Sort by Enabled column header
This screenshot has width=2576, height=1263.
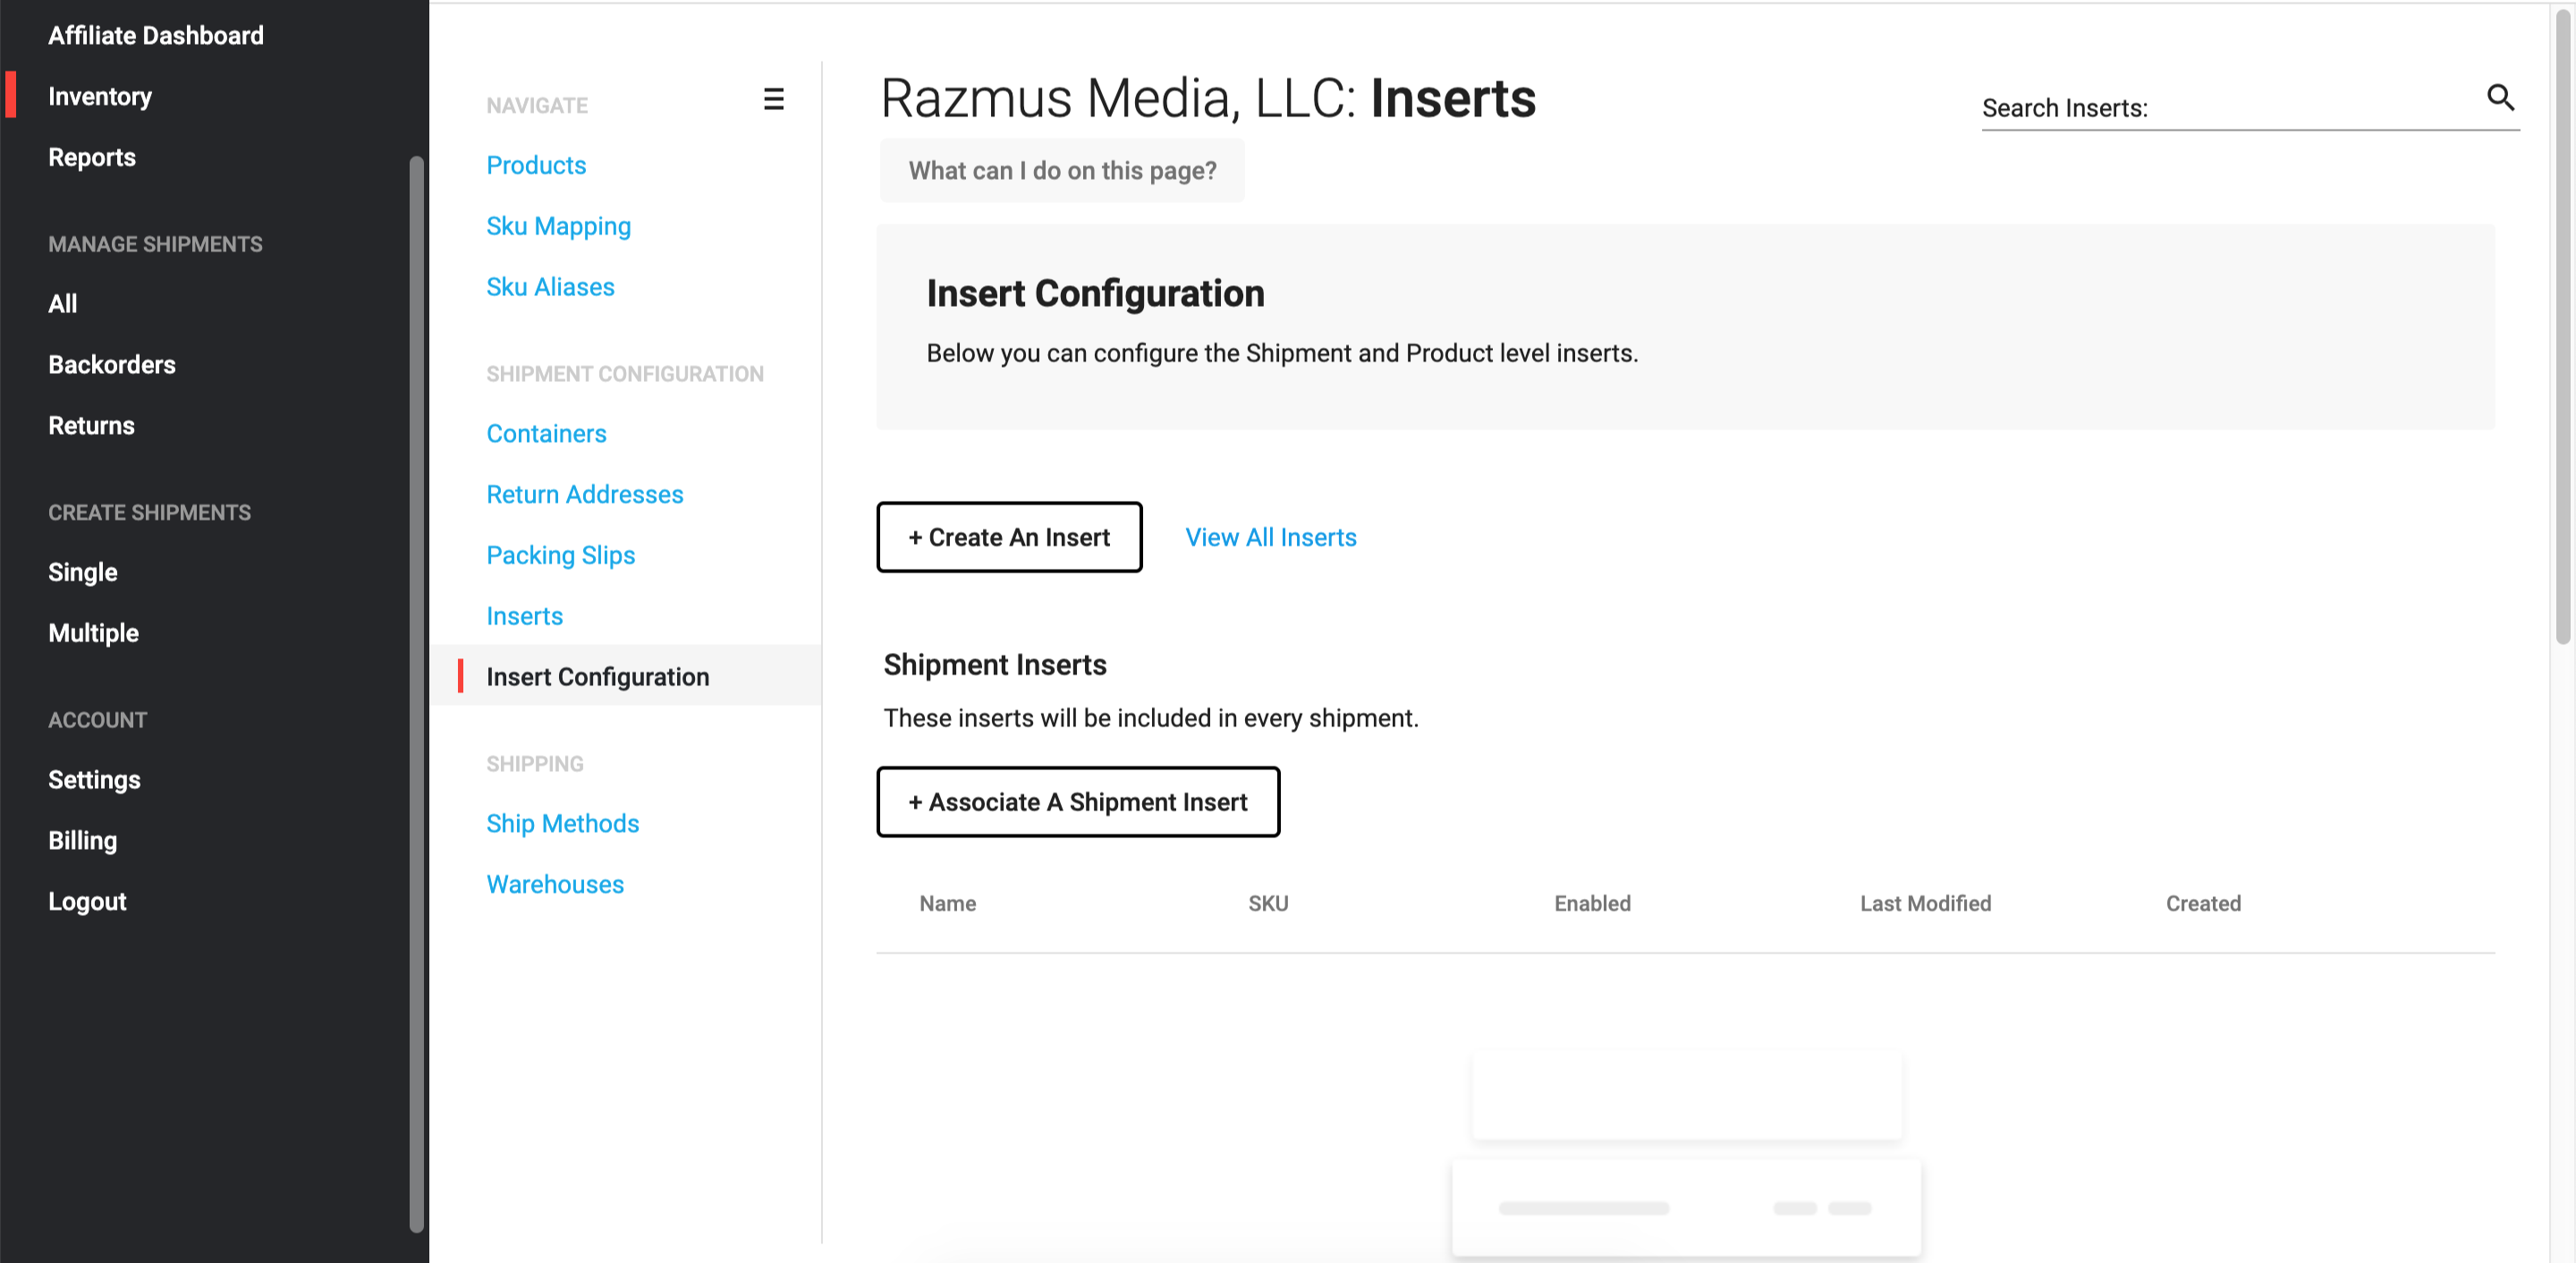click(x=1592, y=904)
